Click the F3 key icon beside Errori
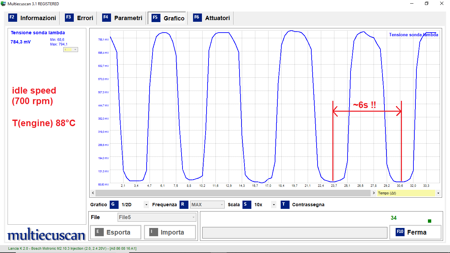This screenshot has width=450, height=253. [x=69, y=18]
